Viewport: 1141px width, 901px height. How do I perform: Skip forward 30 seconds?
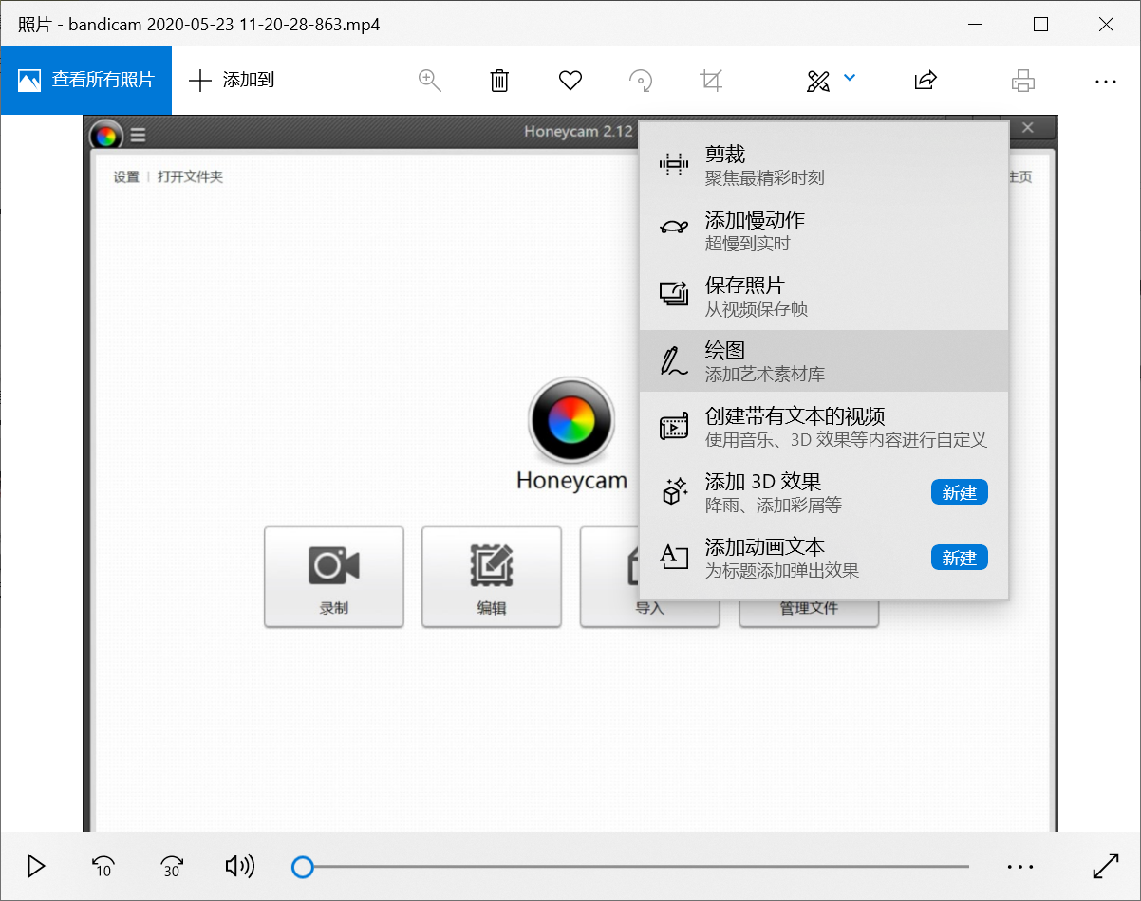point(172,866)
